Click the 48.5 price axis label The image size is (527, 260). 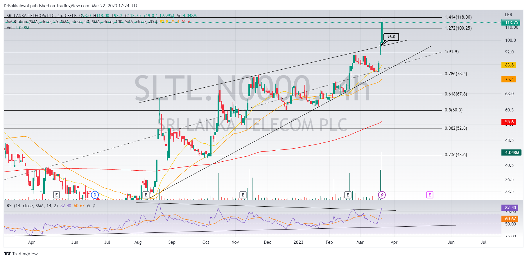(x=509, y=140)
